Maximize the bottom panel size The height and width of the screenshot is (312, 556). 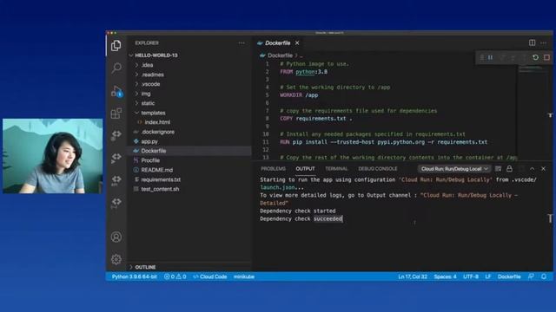click(x=532, y=169)
